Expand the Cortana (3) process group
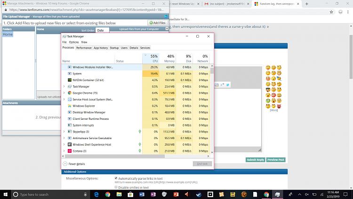353x199 pixels. pyautogui.click(x=64, y=151)
